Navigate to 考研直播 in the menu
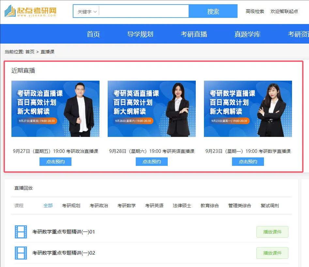Image resolution: width=309 pixels, height=267 pixels. click(x=194, y=34)
